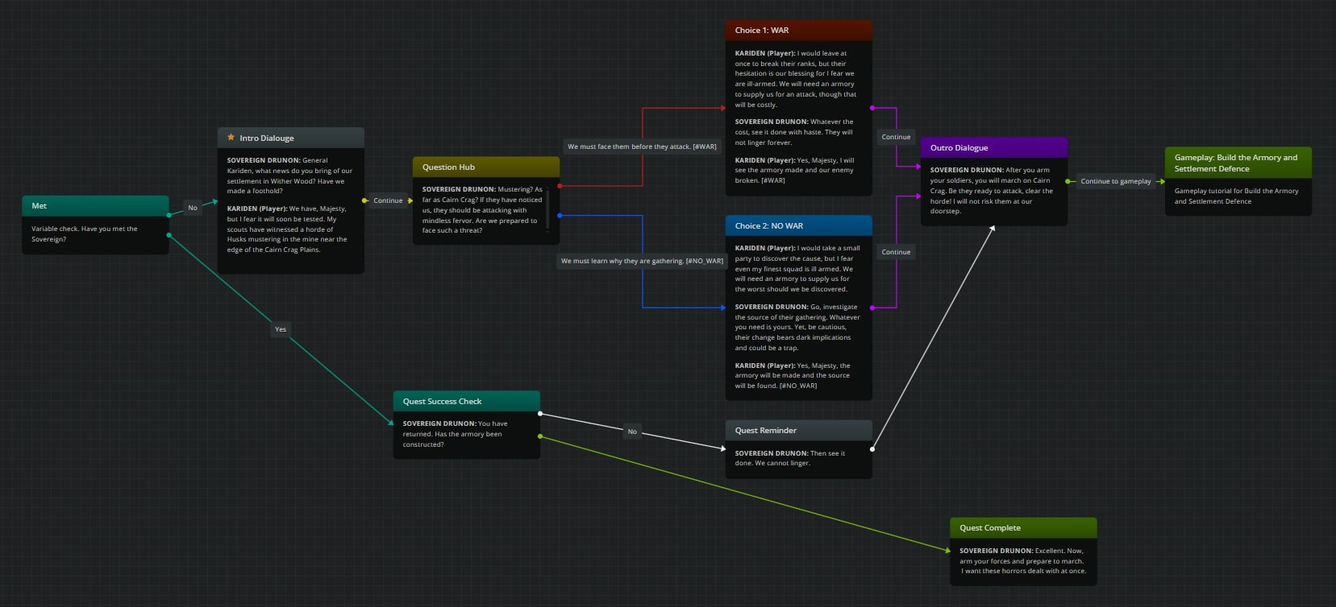Click the magenta output pin on Choice 1: WAR
The image size is (1336, 607).
pos(872,108)
